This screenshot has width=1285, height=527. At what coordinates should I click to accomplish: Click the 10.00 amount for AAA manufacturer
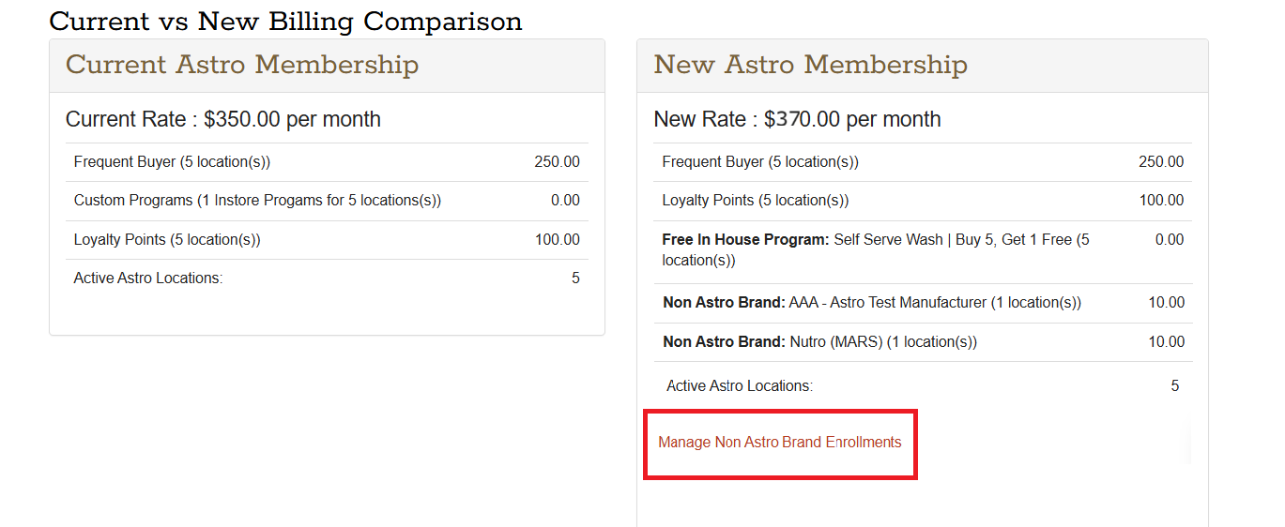tap(1166, 303)
